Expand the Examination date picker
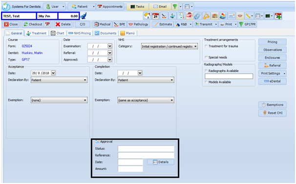This screenshot has width=296, height=184. coord(110,46)
